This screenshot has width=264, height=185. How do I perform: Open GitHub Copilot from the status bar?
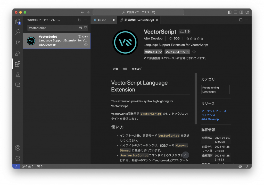[x=240, y=166]
